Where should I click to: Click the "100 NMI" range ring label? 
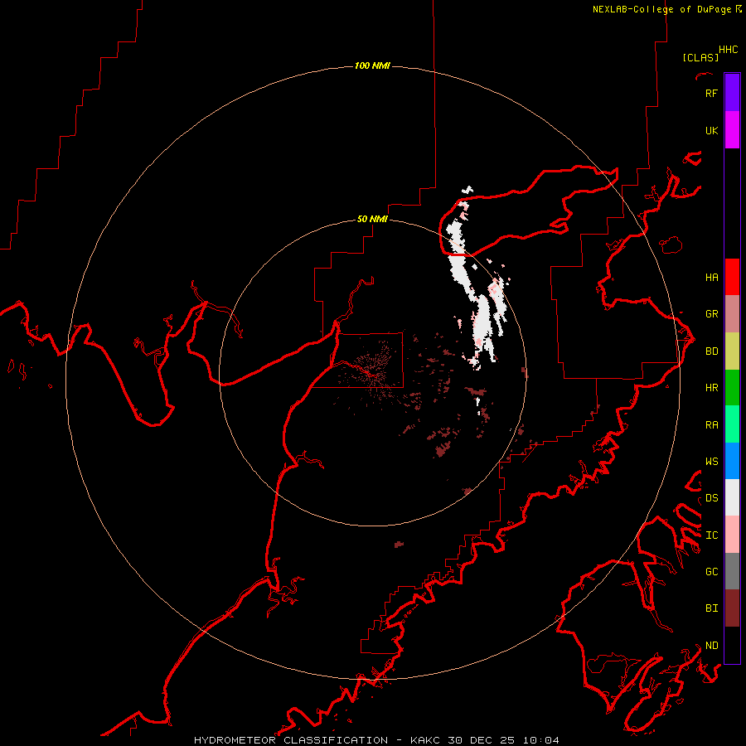372,65
